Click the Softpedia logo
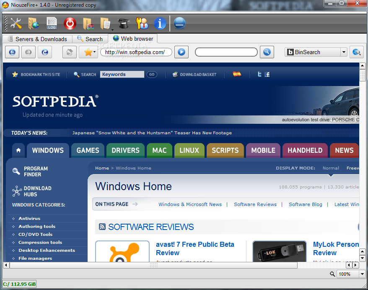The width and height of the screenshot is (368, 290). coord(55,101)
